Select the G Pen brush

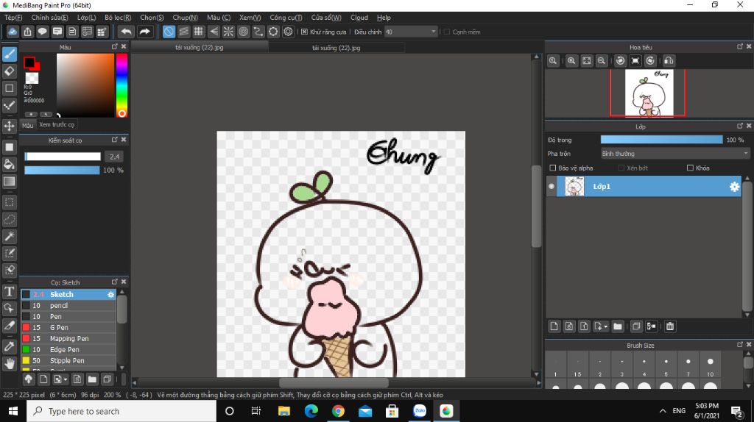[68, 327]
